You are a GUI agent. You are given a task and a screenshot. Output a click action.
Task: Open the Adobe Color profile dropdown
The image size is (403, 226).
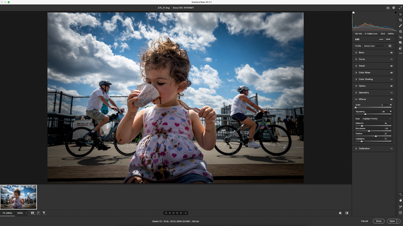[374, 46]
